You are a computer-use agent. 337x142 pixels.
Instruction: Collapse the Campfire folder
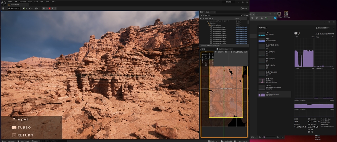pyautogui.click(x=207, y=23)
